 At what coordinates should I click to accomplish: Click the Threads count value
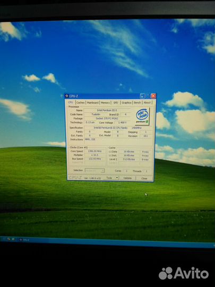pyautogui.click(x=147, y=171)
